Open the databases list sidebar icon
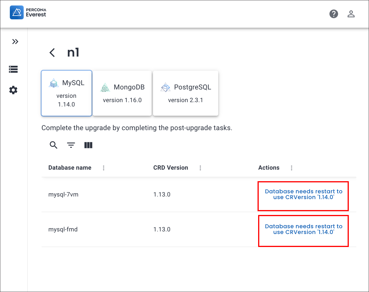The height and width of the screenshot is (292, 369). (13, 69)
